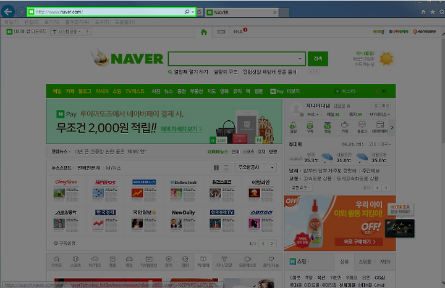Open the OhmyNews newsstand tile

(x=66, y=189)
